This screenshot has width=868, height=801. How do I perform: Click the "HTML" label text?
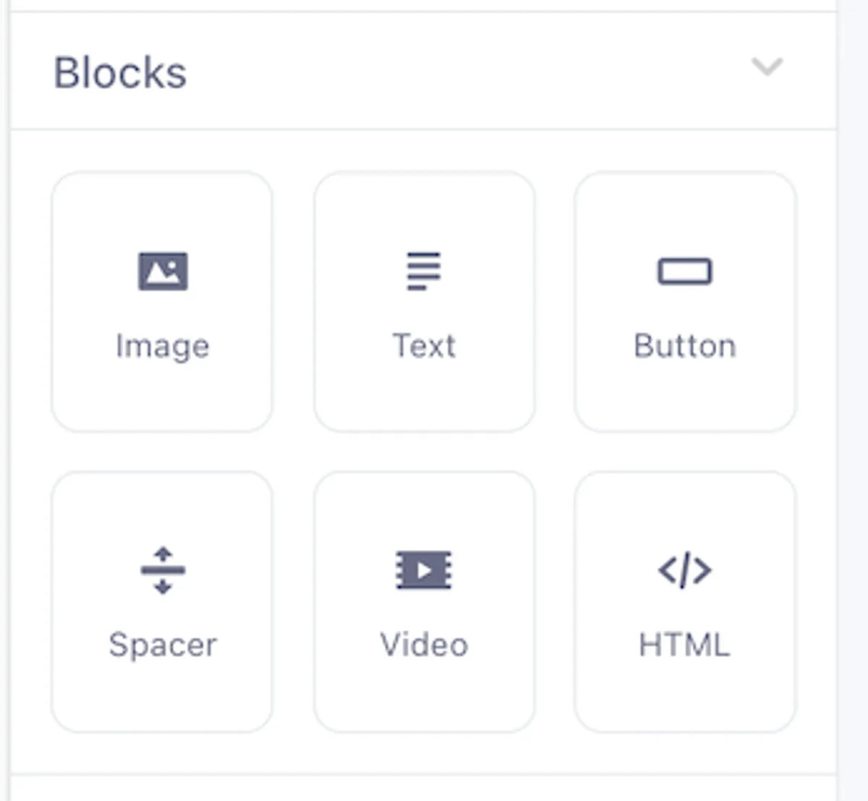click(685, 645)
